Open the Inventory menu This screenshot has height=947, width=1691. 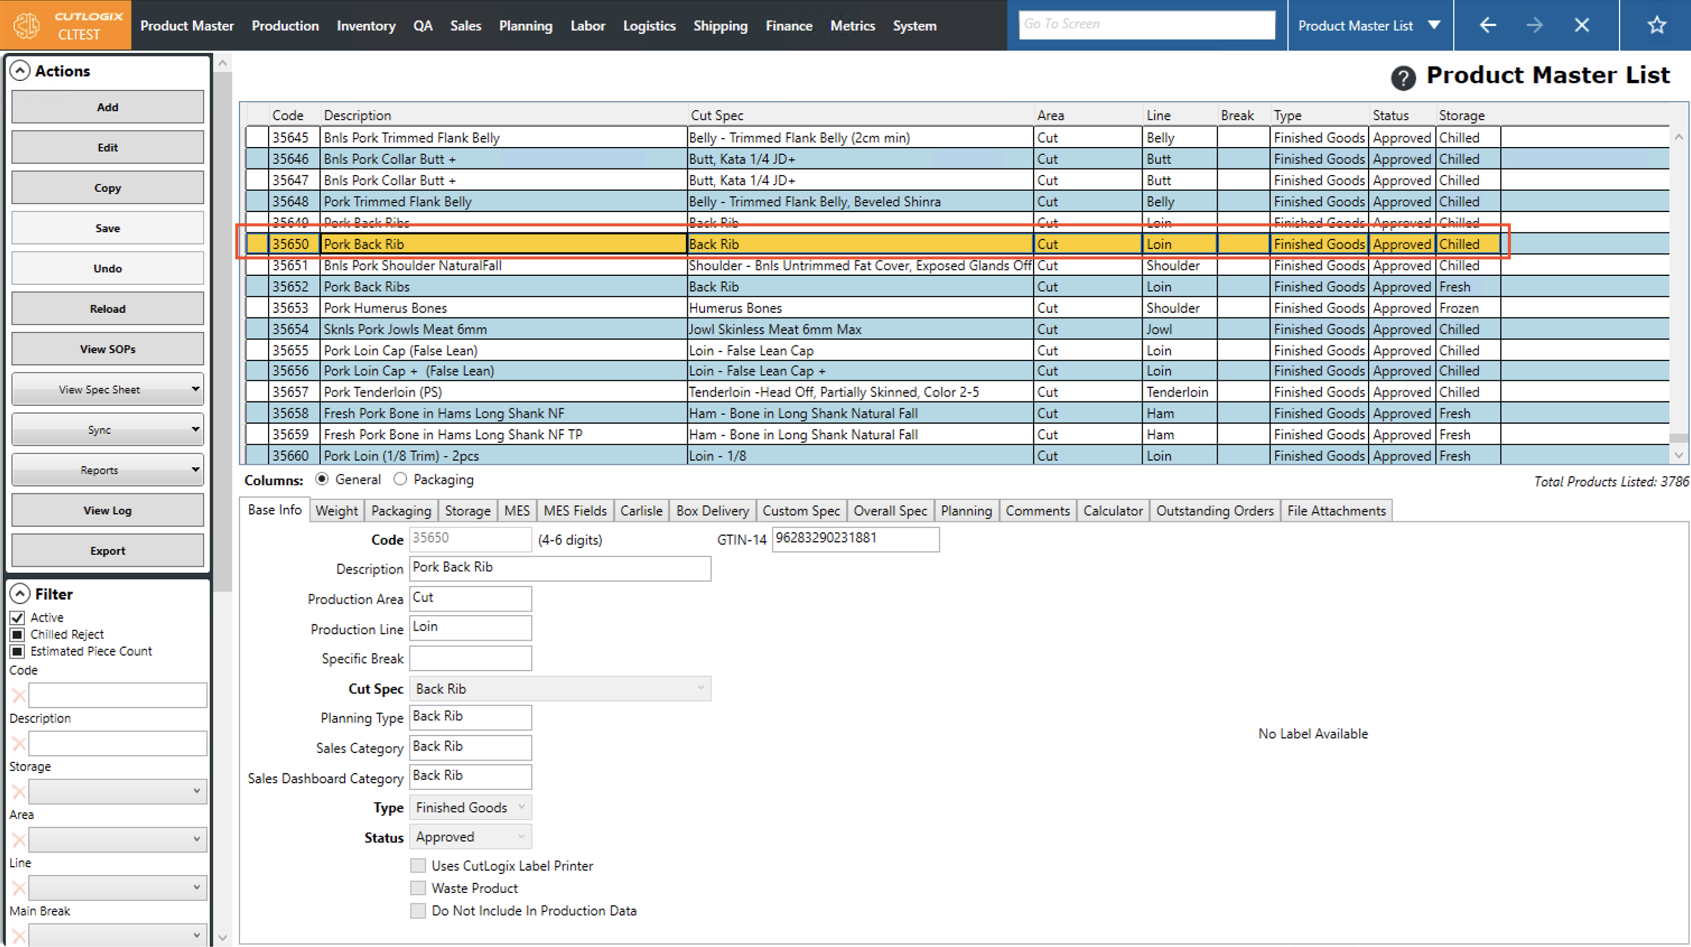click(366, 26)
